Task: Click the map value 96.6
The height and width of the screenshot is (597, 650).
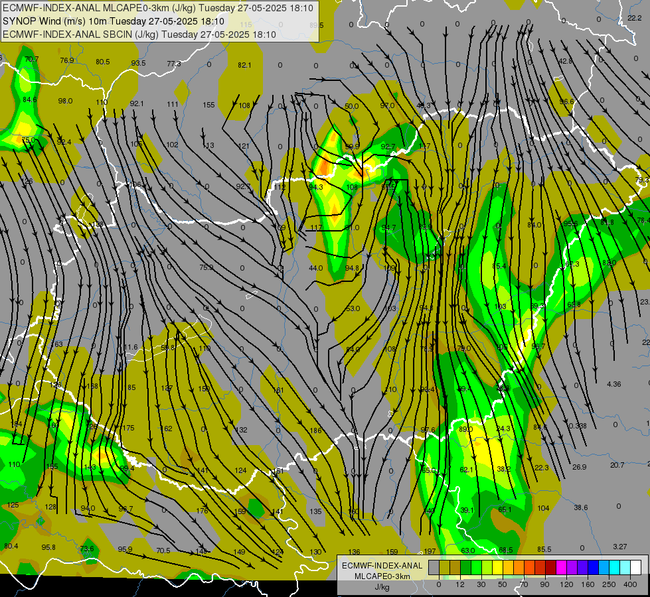Action: coord(566,101)
